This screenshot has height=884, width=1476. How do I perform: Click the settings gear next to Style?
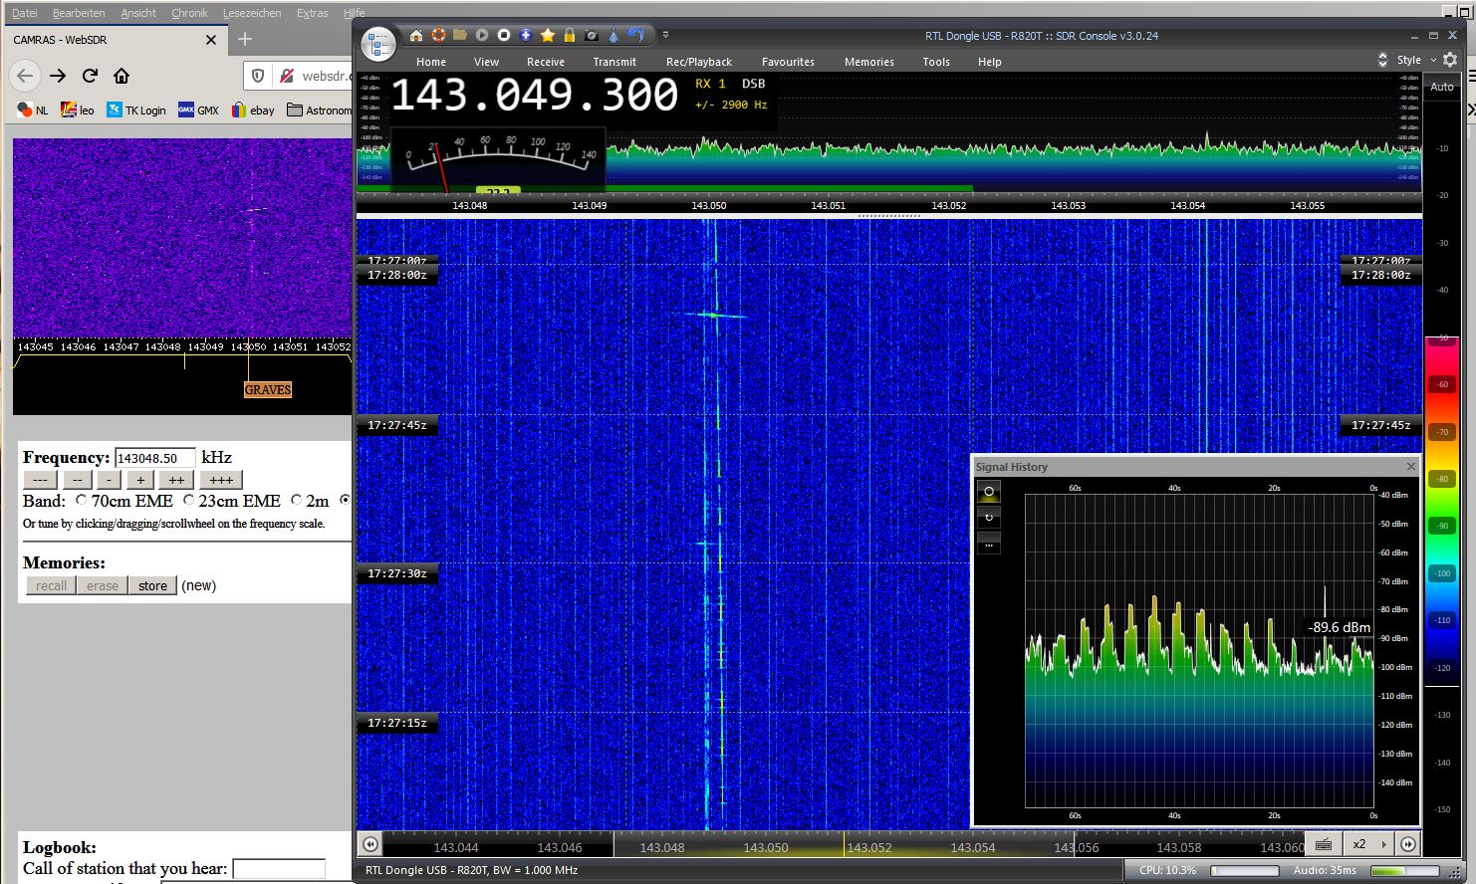1450,60
